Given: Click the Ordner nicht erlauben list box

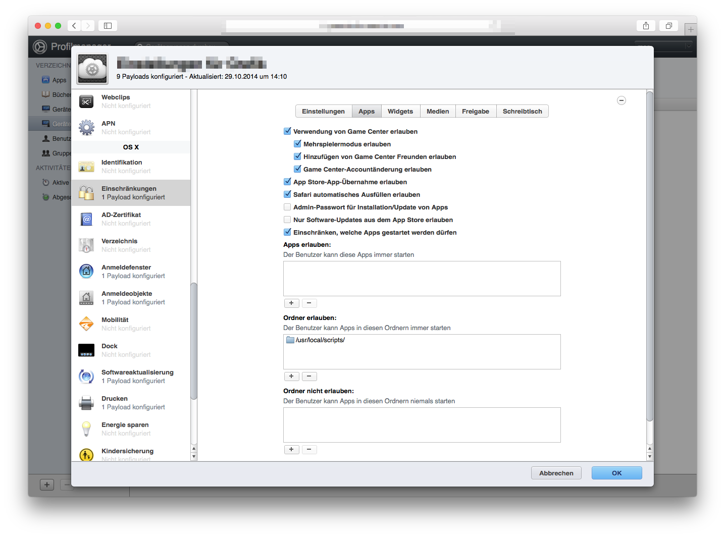Looking at the screenshot, I should 422,425.
